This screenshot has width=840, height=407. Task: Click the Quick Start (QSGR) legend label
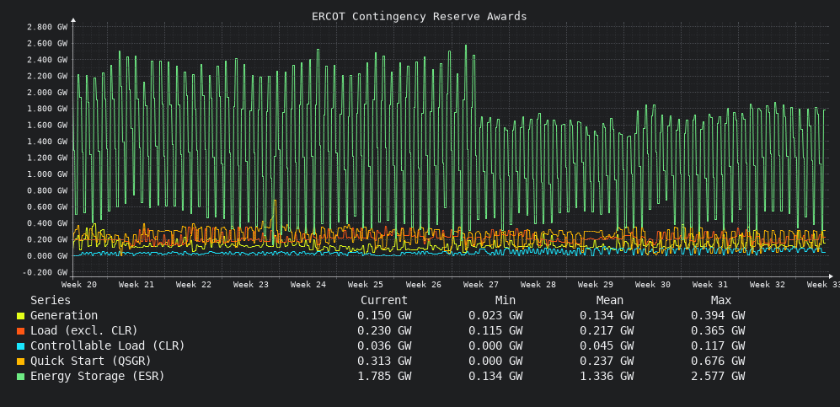(90, 361)
